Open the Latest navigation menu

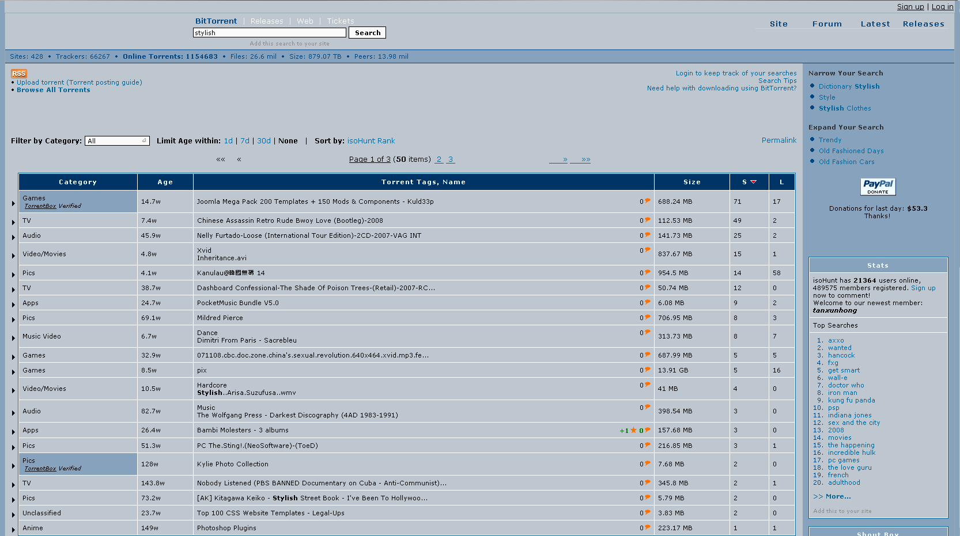(x=875, y=24)
